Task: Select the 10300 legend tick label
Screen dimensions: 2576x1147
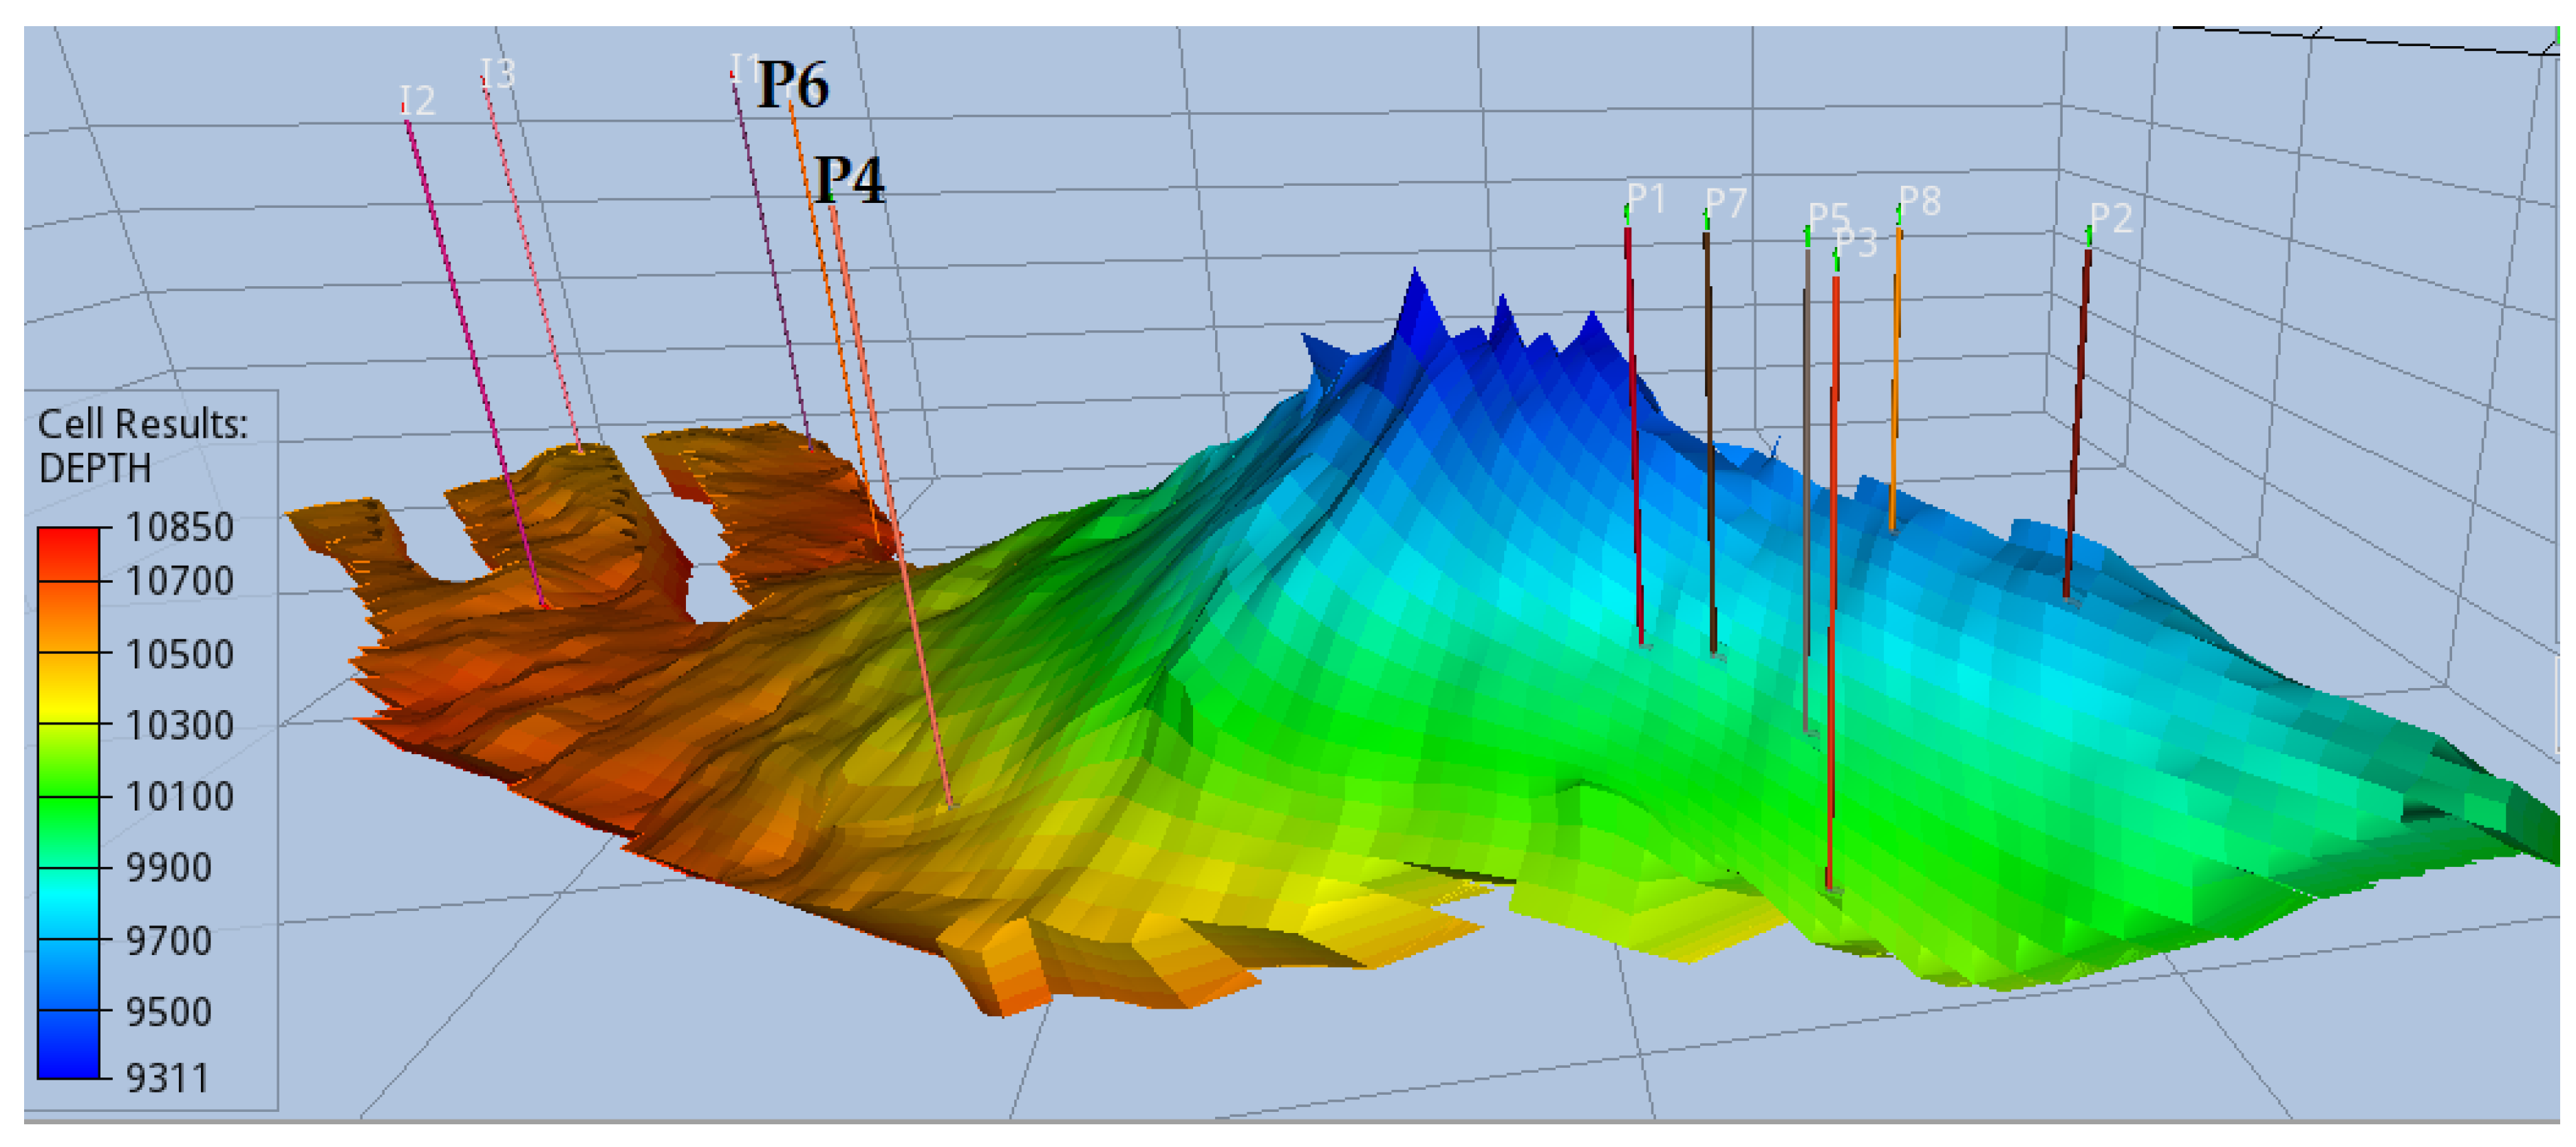Action: pyautogui.click(x=179, y=725)
